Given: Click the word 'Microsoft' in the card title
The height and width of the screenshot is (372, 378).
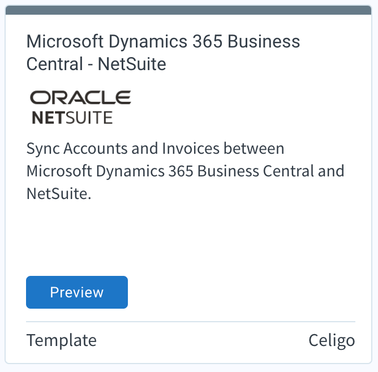Looking at the screenshot, I should [65, 41].
